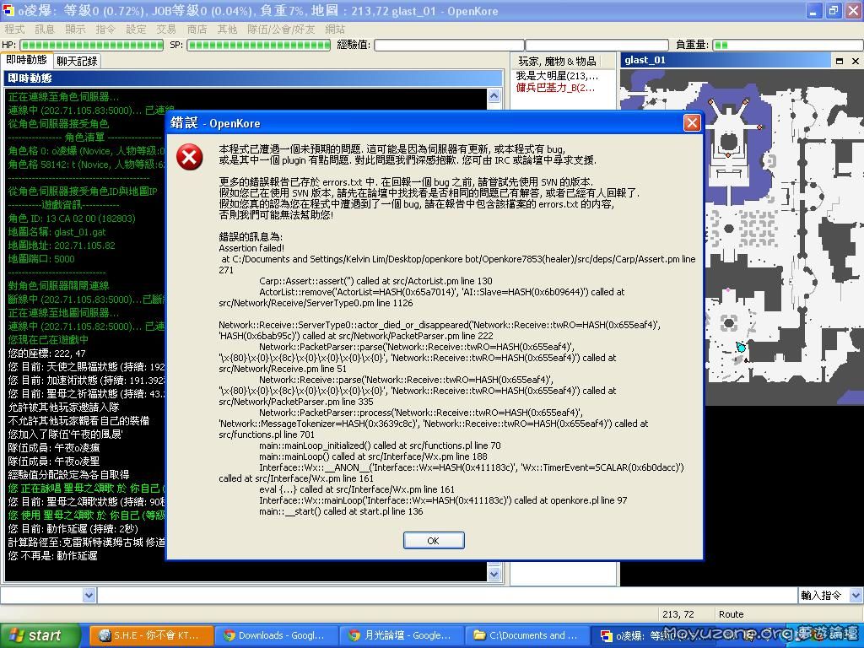This screenshot has width=864, height=648.
Task: Click the OpenKore icon in title bar
Action: pos(8,10)
